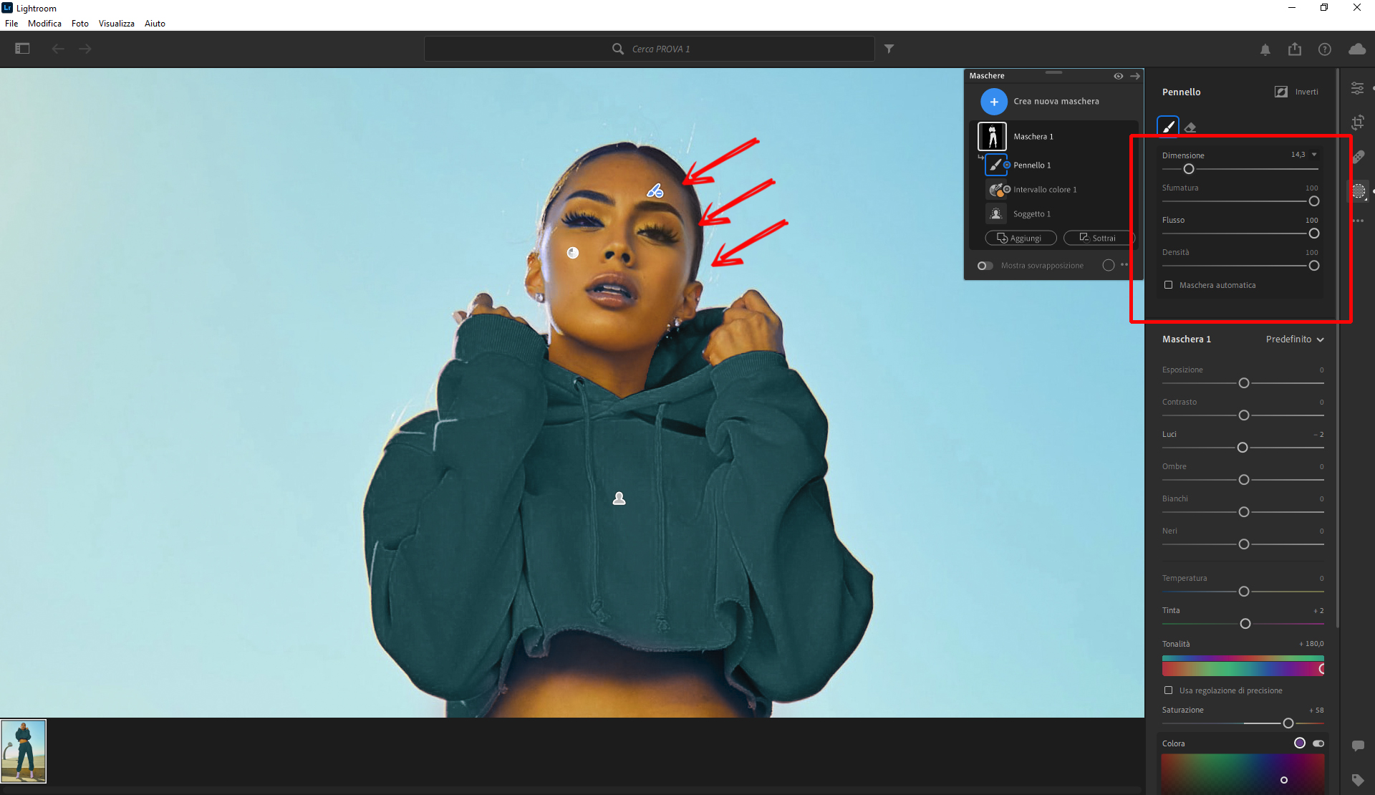Check Usa regolazione di precisione
The height and width of the screenshot is (795, 1375).
pyautogui.click(x=1169, y=690)
